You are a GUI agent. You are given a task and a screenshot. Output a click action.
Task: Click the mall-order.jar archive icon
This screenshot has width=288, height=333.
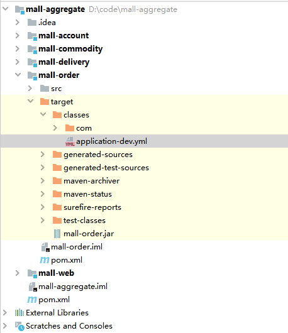pyautogui.click(x=57, y=234)
